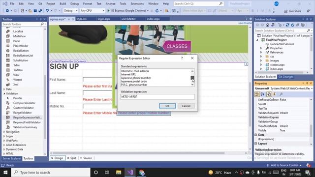This screenshot has width=315, height=177.
Task: Select 'Japanese phone number' standard expression
Action: (136, 78)
